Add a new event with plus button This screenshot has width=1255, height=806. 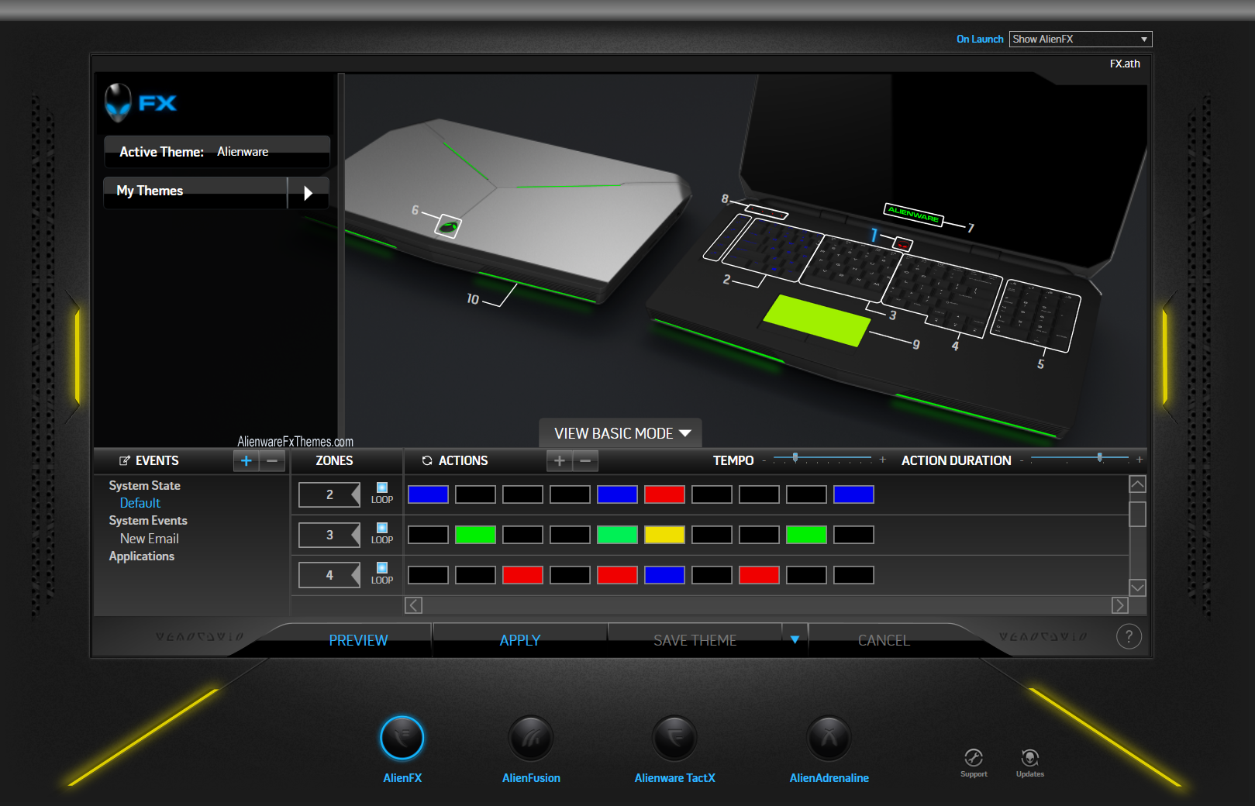pos(246,460)
